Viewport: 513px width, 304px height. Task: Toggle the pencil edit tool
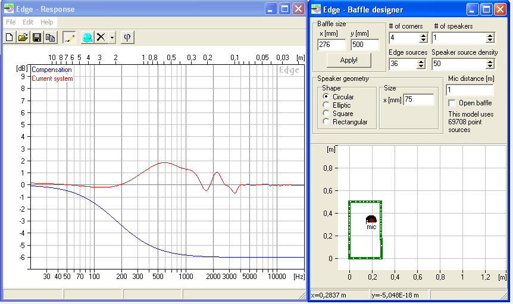pyautogui.click(x=68, y=37)
